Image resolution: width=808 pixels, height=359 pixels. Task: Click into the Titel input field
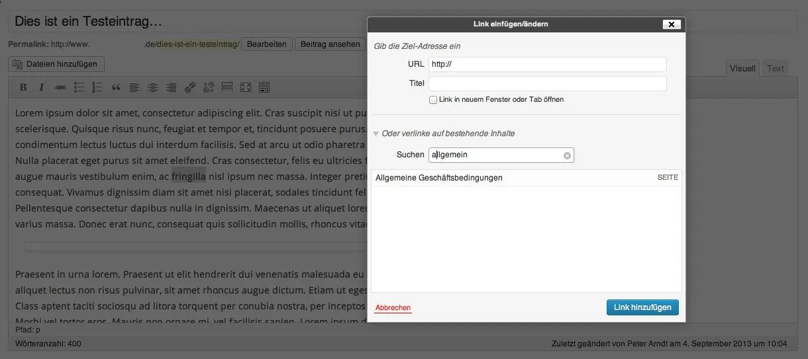(x=548, y=84)
